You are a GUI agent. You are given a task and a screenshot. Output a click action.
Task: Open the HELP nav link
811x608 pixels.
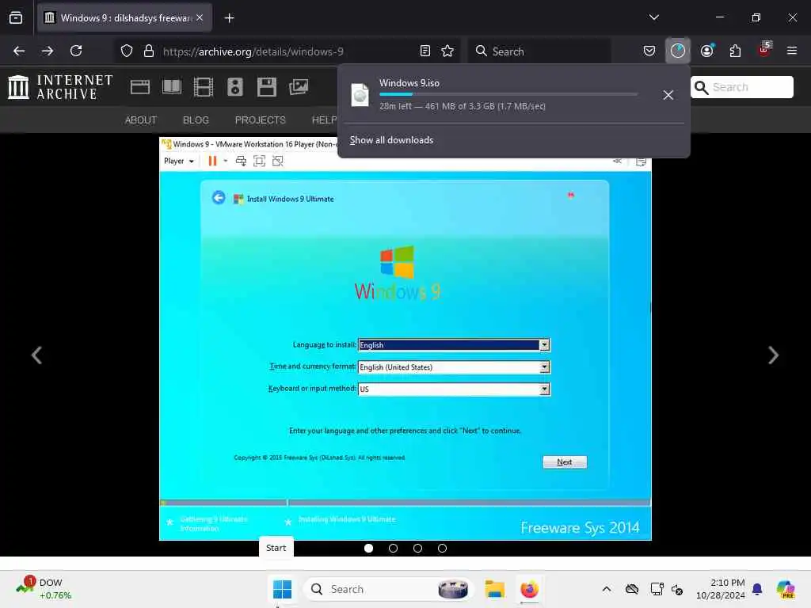coord(324,120)
